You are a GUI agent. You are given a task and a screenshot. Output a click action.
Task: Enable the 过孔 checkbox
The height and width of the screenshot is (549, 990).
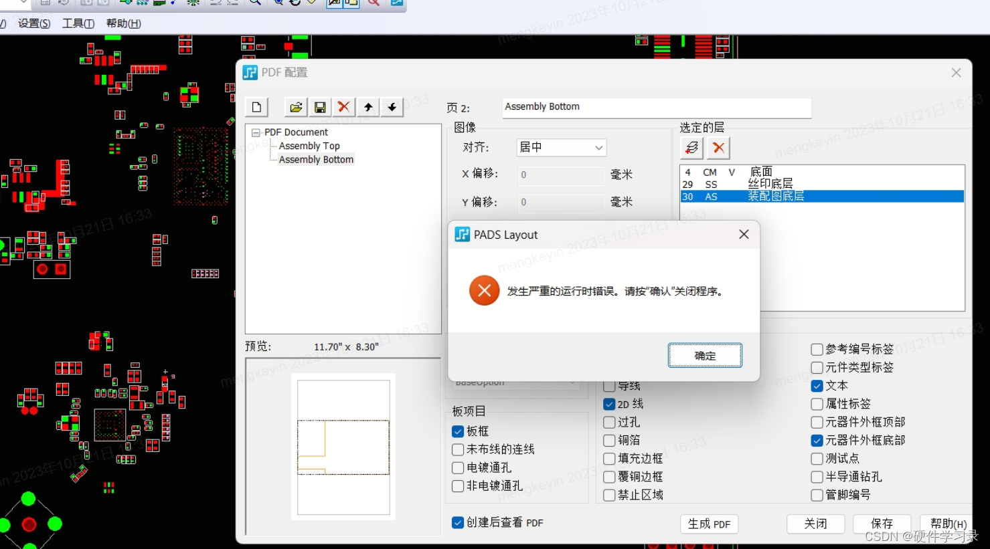pyautogui.click(x=609, y=422)
